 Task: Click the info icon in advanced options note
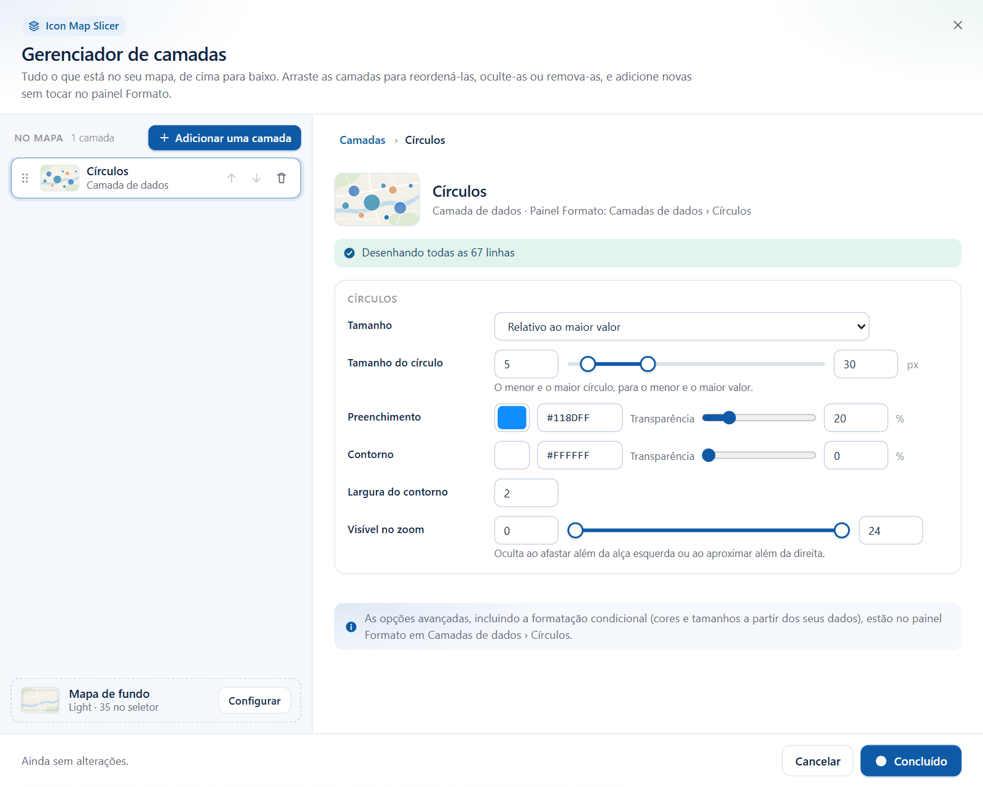[x=351, y=627]
